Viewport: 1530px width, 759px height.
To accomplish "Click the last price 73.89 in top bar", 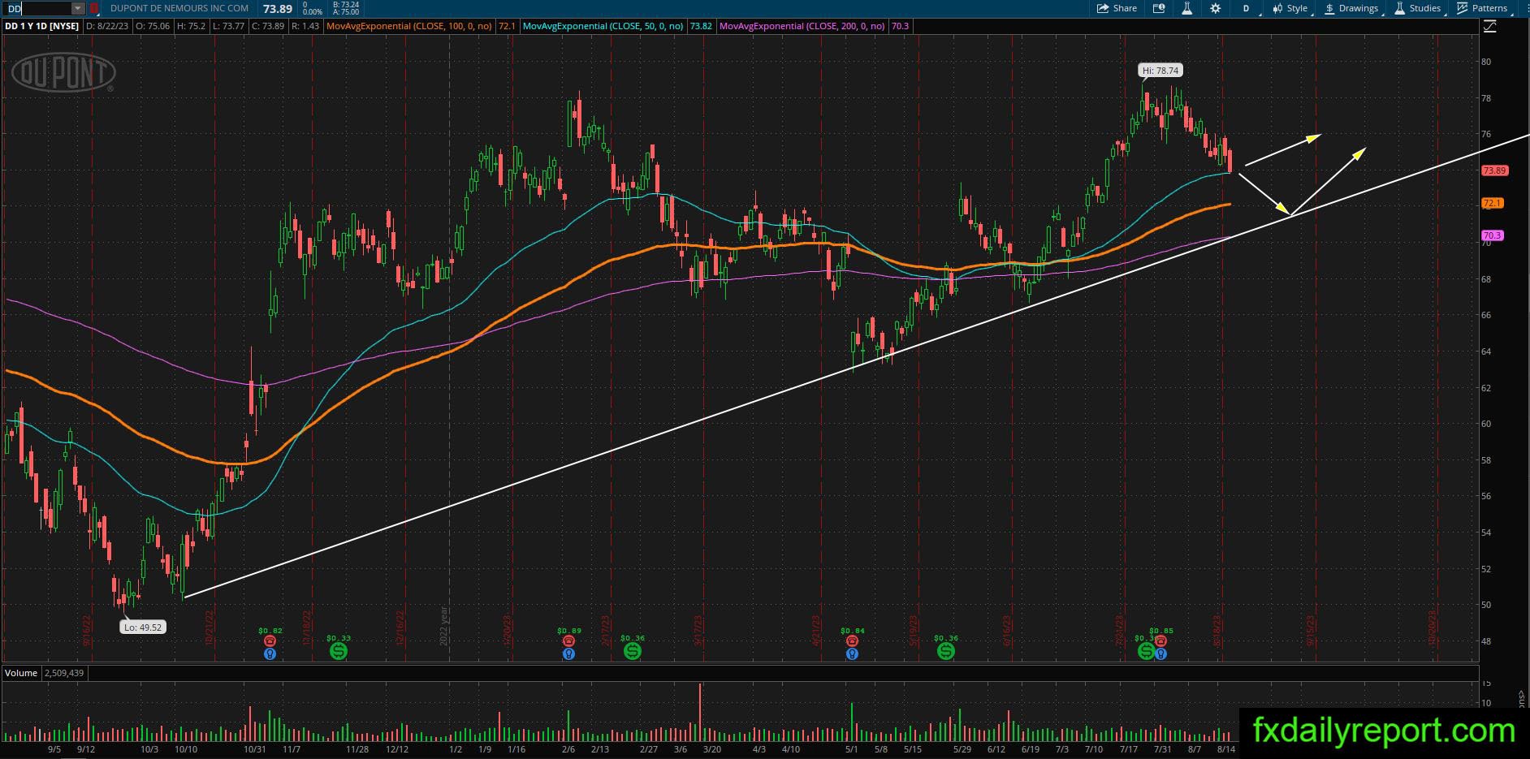I will coord(278,8).
